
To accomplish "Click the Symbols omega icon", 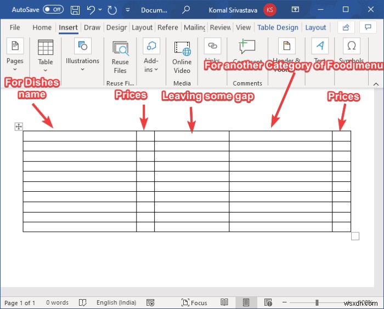I will (x=352, y=46).
